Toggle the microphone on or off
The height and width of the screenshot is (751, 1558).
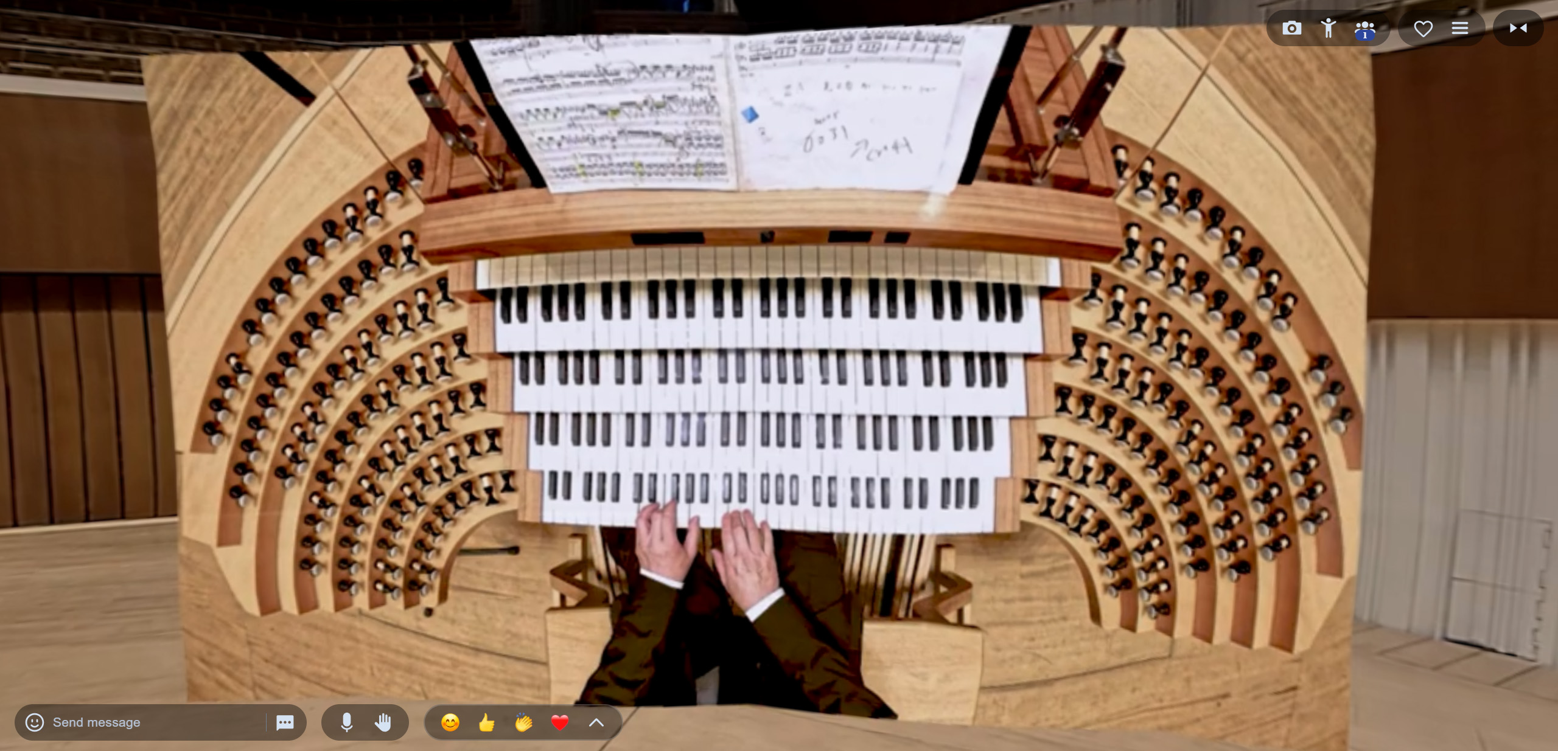[346, 722]
